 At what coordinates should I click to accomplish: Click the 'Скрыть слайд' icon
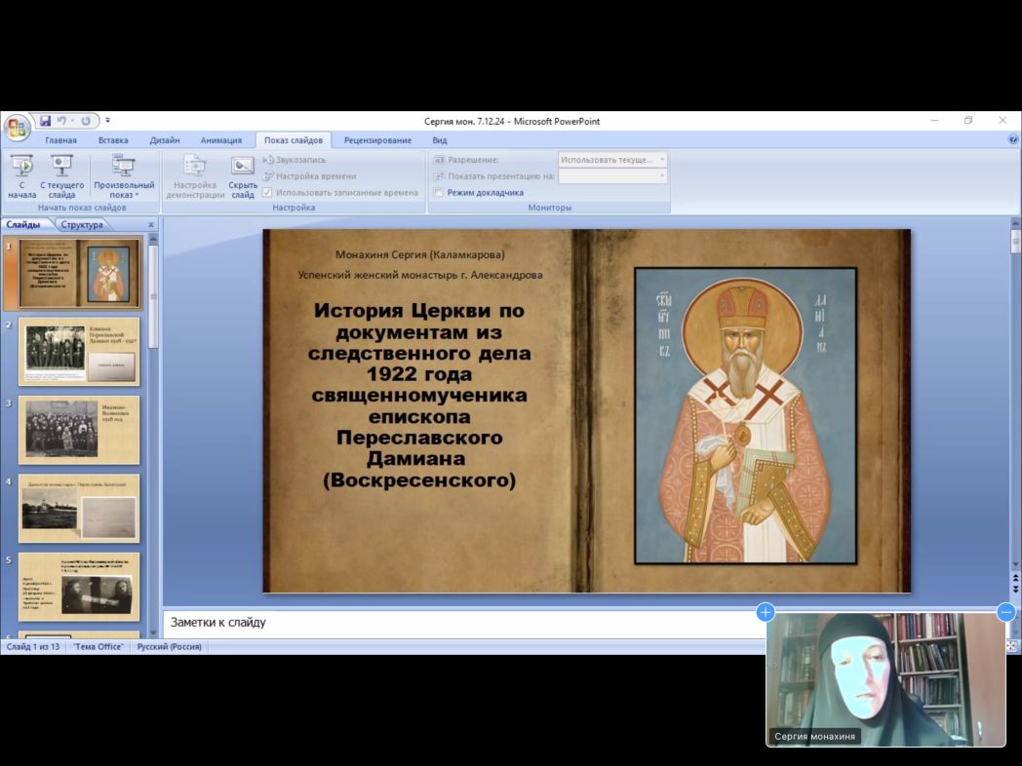pyautogui.click(x=243, y=168)
